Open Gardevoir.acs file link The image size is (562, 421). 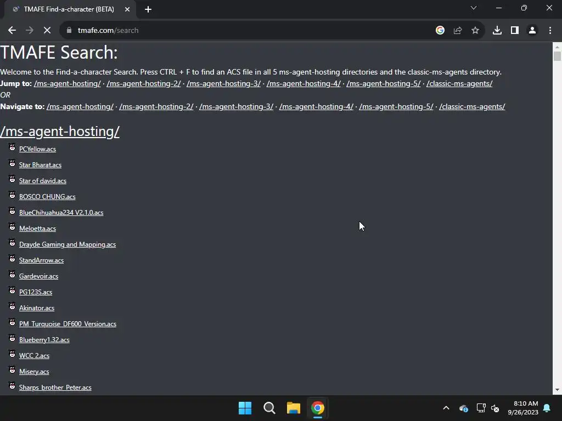pyautogui.click(x=39, y=276)
